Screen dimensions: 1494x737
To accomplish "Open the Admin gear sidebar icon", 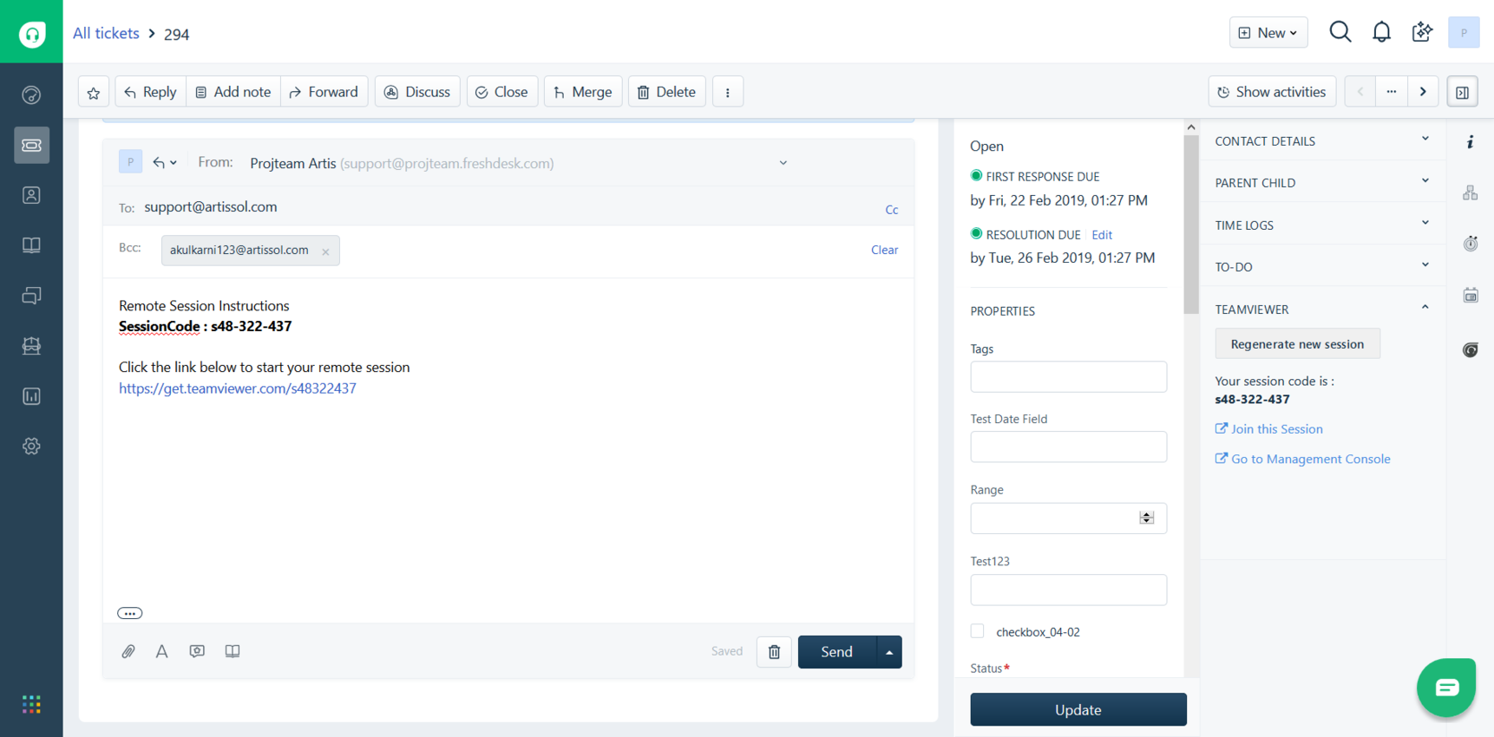I will 31,447.
